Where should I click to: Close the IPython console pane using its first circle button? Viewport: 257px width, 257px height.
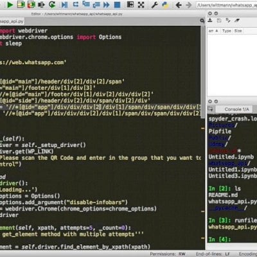tap(210, 102)
